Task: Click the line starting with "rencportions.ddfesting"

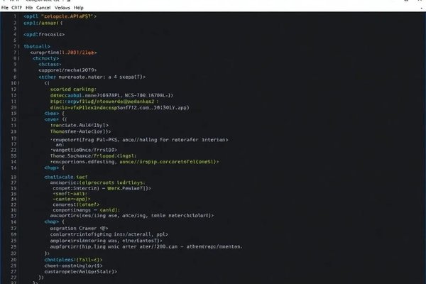Action: click(134, 162)
